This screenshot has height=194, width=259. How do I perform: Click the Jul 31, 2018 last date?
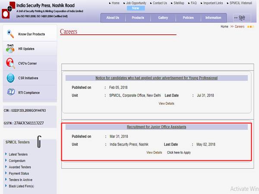(205, 95)
